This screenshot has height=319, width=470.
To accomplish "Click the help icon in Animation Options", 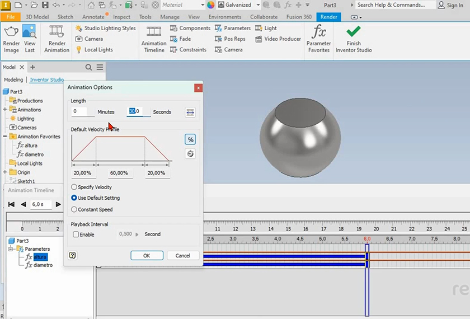I will pyautogui.click(x=73, y=255).
